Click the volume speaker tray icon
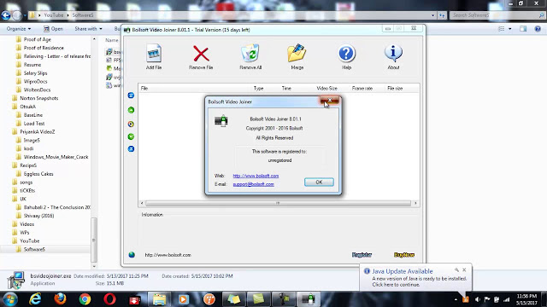Viewport: 547px width, 307px height. pos(478,299)
